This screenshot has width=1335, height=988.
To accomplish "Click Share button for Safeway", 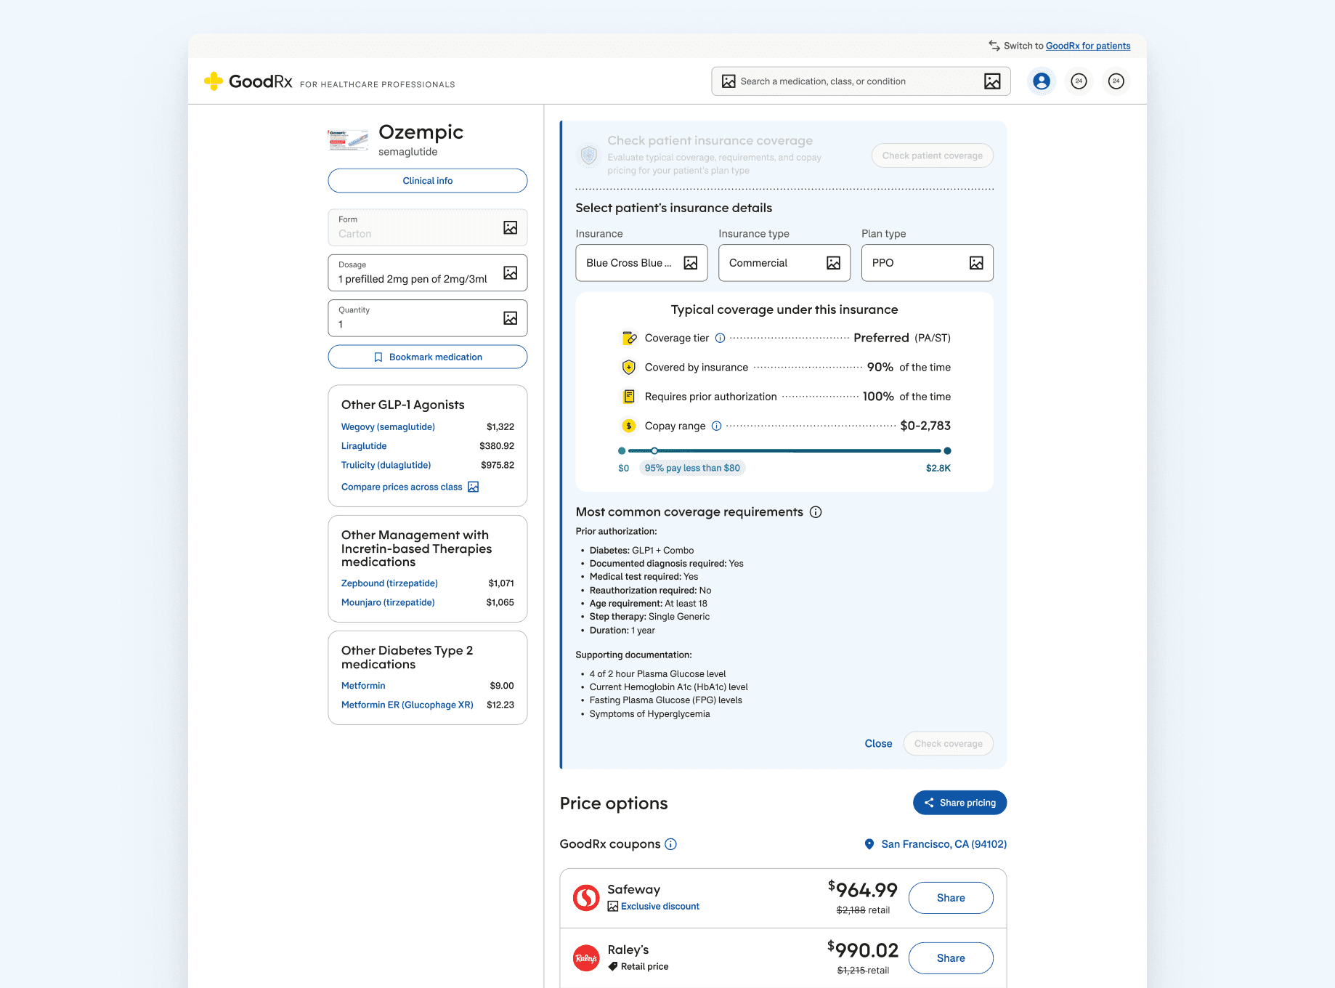I will pos(951,898).
